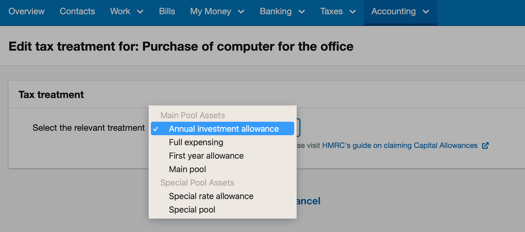
Task: Click the My Money chevron icon
Action: [241, 11]
